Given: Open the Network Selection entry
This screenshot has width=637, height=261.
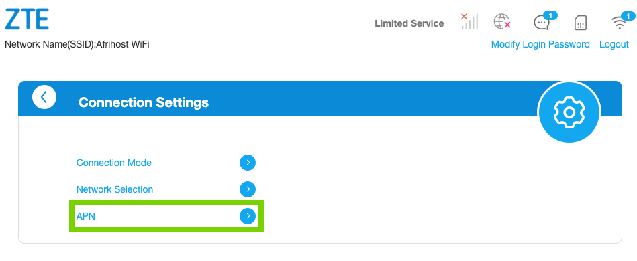Looking at the screenshot, I should coord(115,189).
